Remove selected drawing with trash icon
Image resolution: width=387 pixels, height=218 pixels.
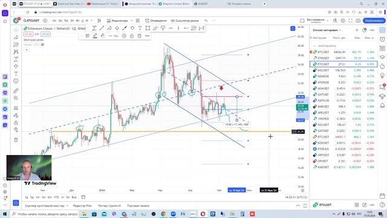pos(140,36)
